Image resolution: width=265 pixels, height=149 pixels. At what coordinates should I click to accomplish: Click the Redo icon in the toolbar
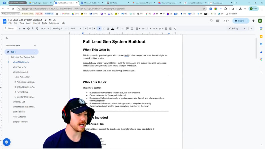tap(24, 29)
